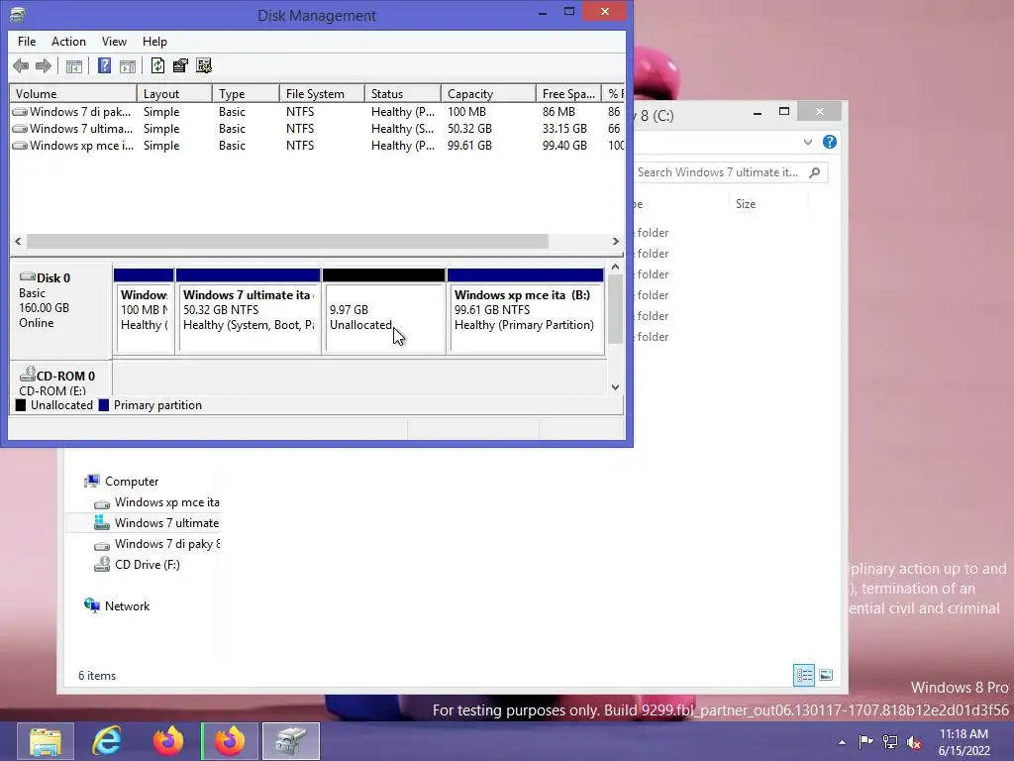Switch Explorer to large icons view
The width and height of the screenshot is (1014, 761).
pos(826,675)
